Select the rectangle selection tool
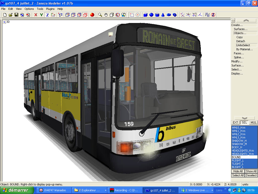This screenshot has height=194, width=258. pyautogui.click(x=132, y=15)
